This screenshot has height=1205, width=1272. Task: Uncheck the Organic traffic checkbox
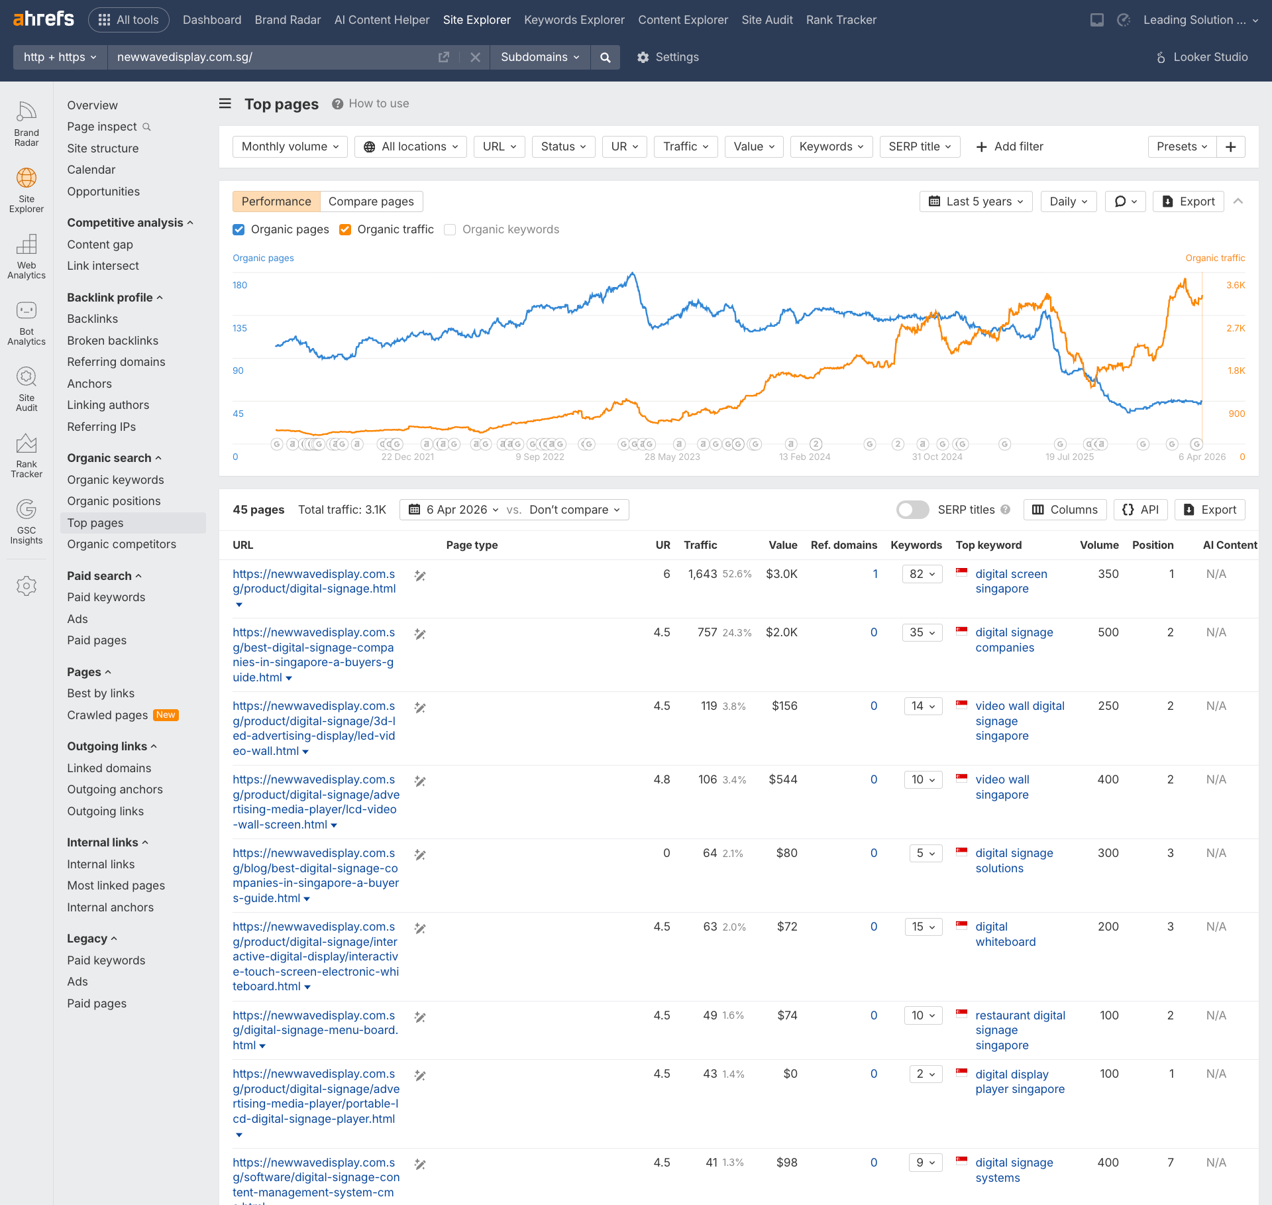[345, 229]
